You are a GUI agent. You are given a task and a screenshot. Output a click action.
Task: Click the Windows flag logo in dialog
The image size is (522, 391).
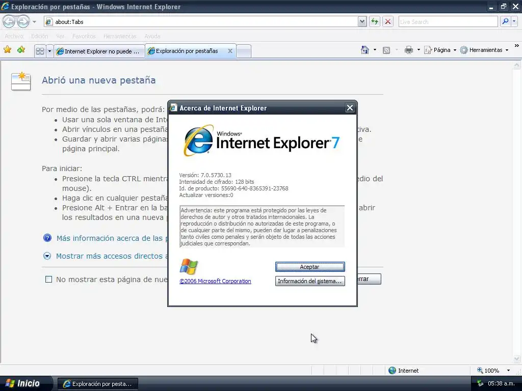[x=189, y=267]
